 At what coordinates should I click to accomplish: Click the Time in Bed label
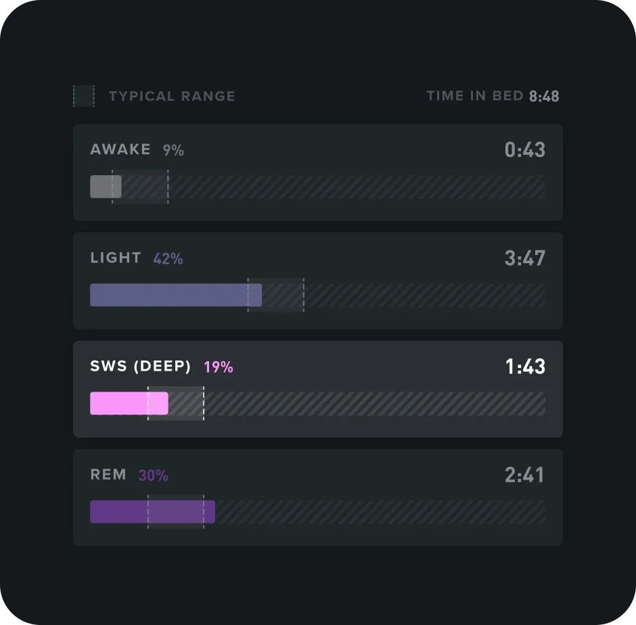pyautogui.click(x=475, y=96)
